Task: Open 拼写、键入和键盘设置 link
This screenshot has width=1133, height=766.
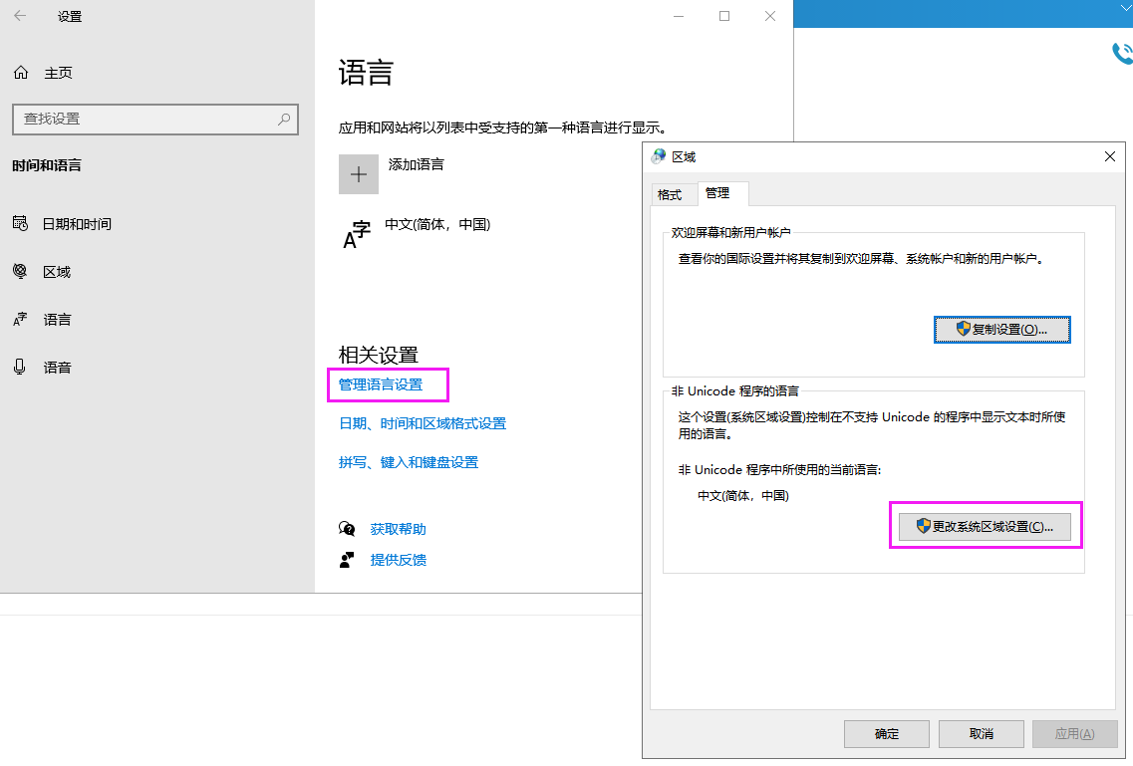Action: pos(409,462)
